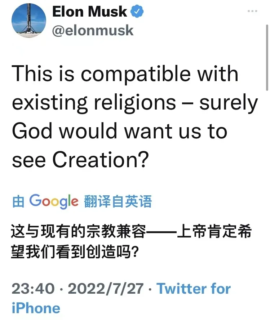Click the blue verified badge
The height and width of the screenshot is (320, 270).
click(137, 13)
